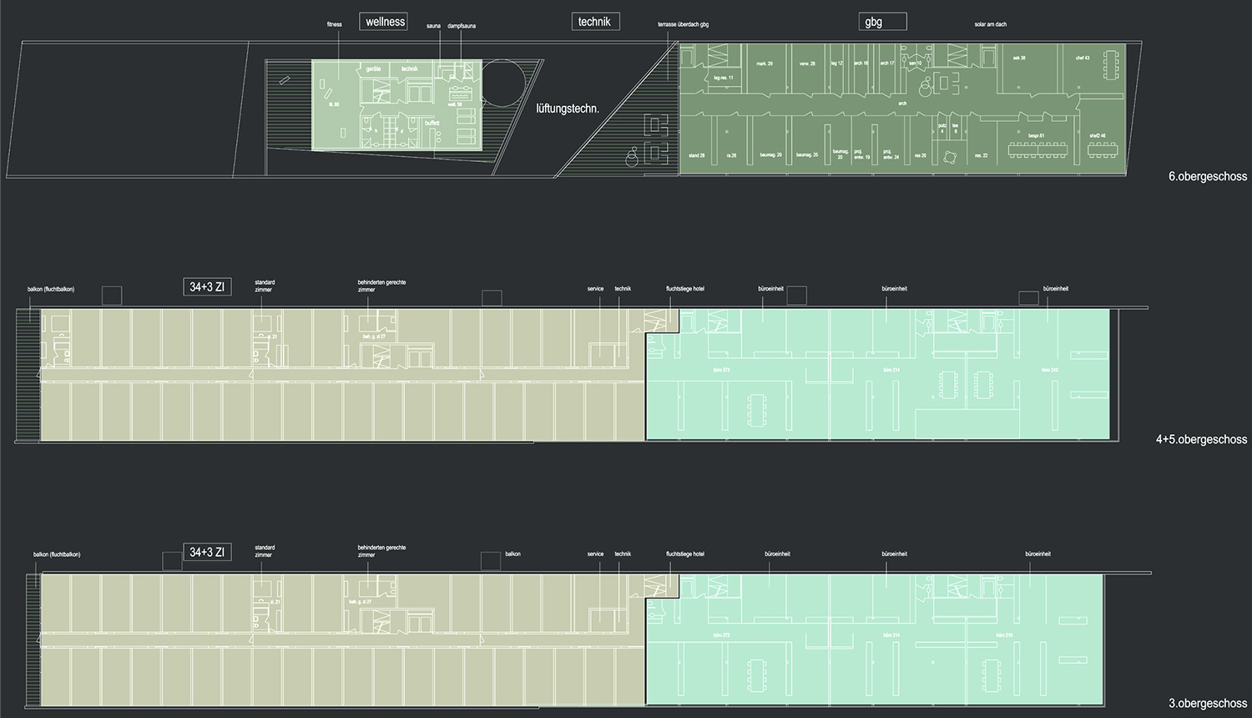Click the "buffett" label in wellness area

pos(432,123)
